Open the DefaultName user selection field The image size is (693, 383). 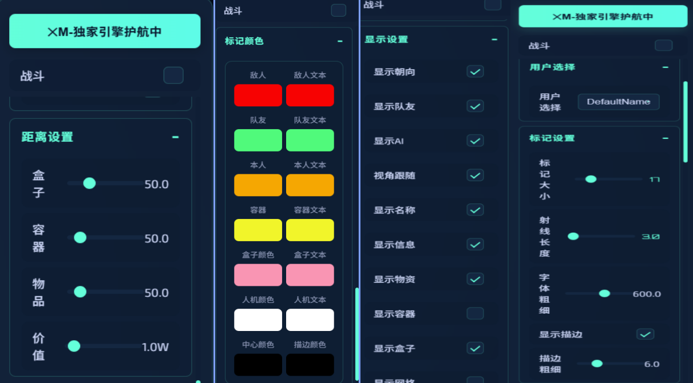(618, 102)
